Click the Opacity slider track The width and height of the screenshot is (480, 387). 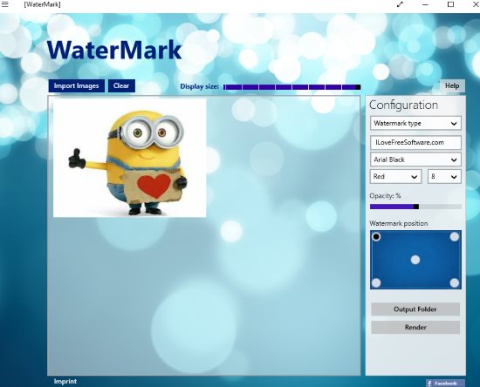(x=415, y=207)
